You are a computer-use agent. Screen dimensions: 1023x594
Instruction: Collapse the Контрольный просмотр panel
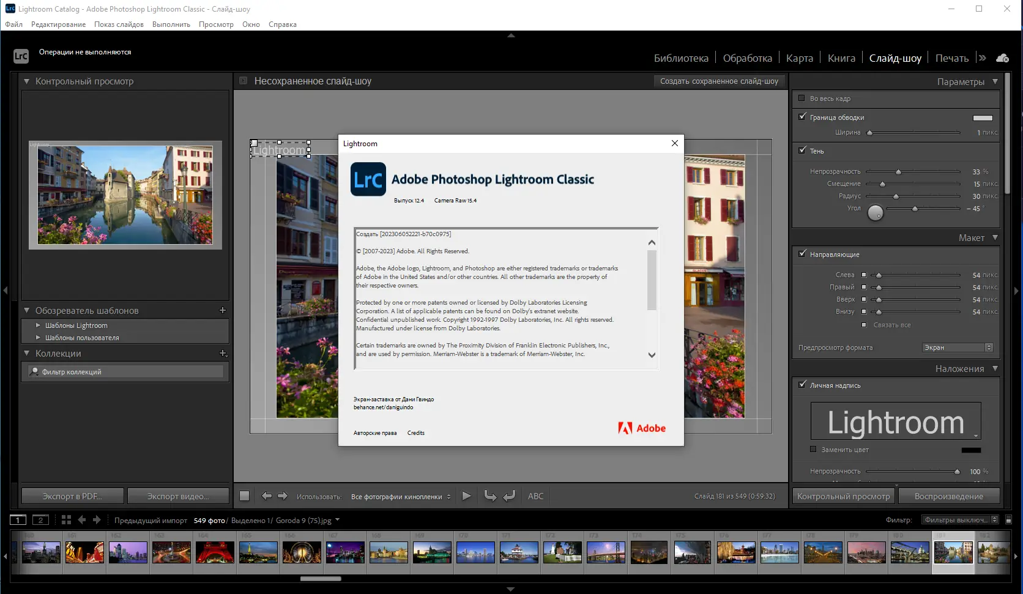(x=26, y=81)
